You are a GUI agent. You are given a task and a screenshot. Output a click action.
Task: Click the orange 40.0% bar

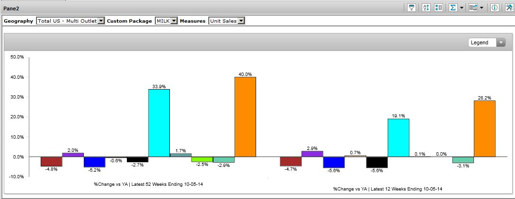click(245, 116)
